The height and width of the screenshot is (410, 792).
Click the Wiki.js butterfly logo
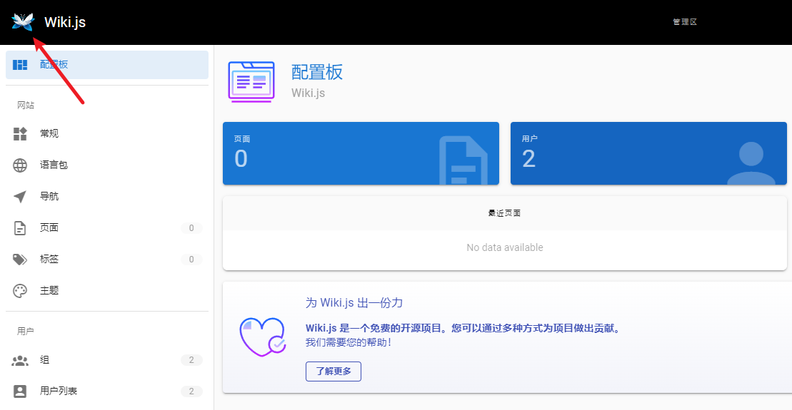(23, 21)
